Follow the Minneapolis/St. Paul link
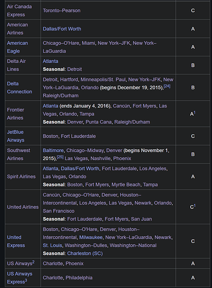The image size is (212, 288). click(103, 79)
